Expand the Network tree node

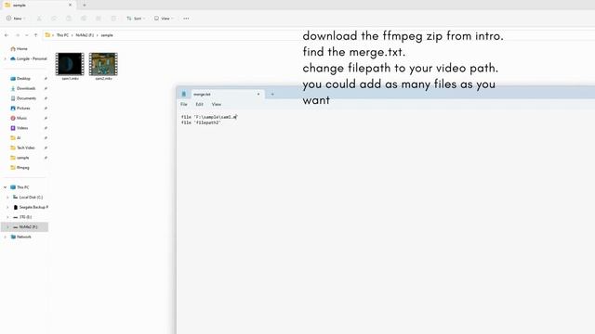[5, 237]
